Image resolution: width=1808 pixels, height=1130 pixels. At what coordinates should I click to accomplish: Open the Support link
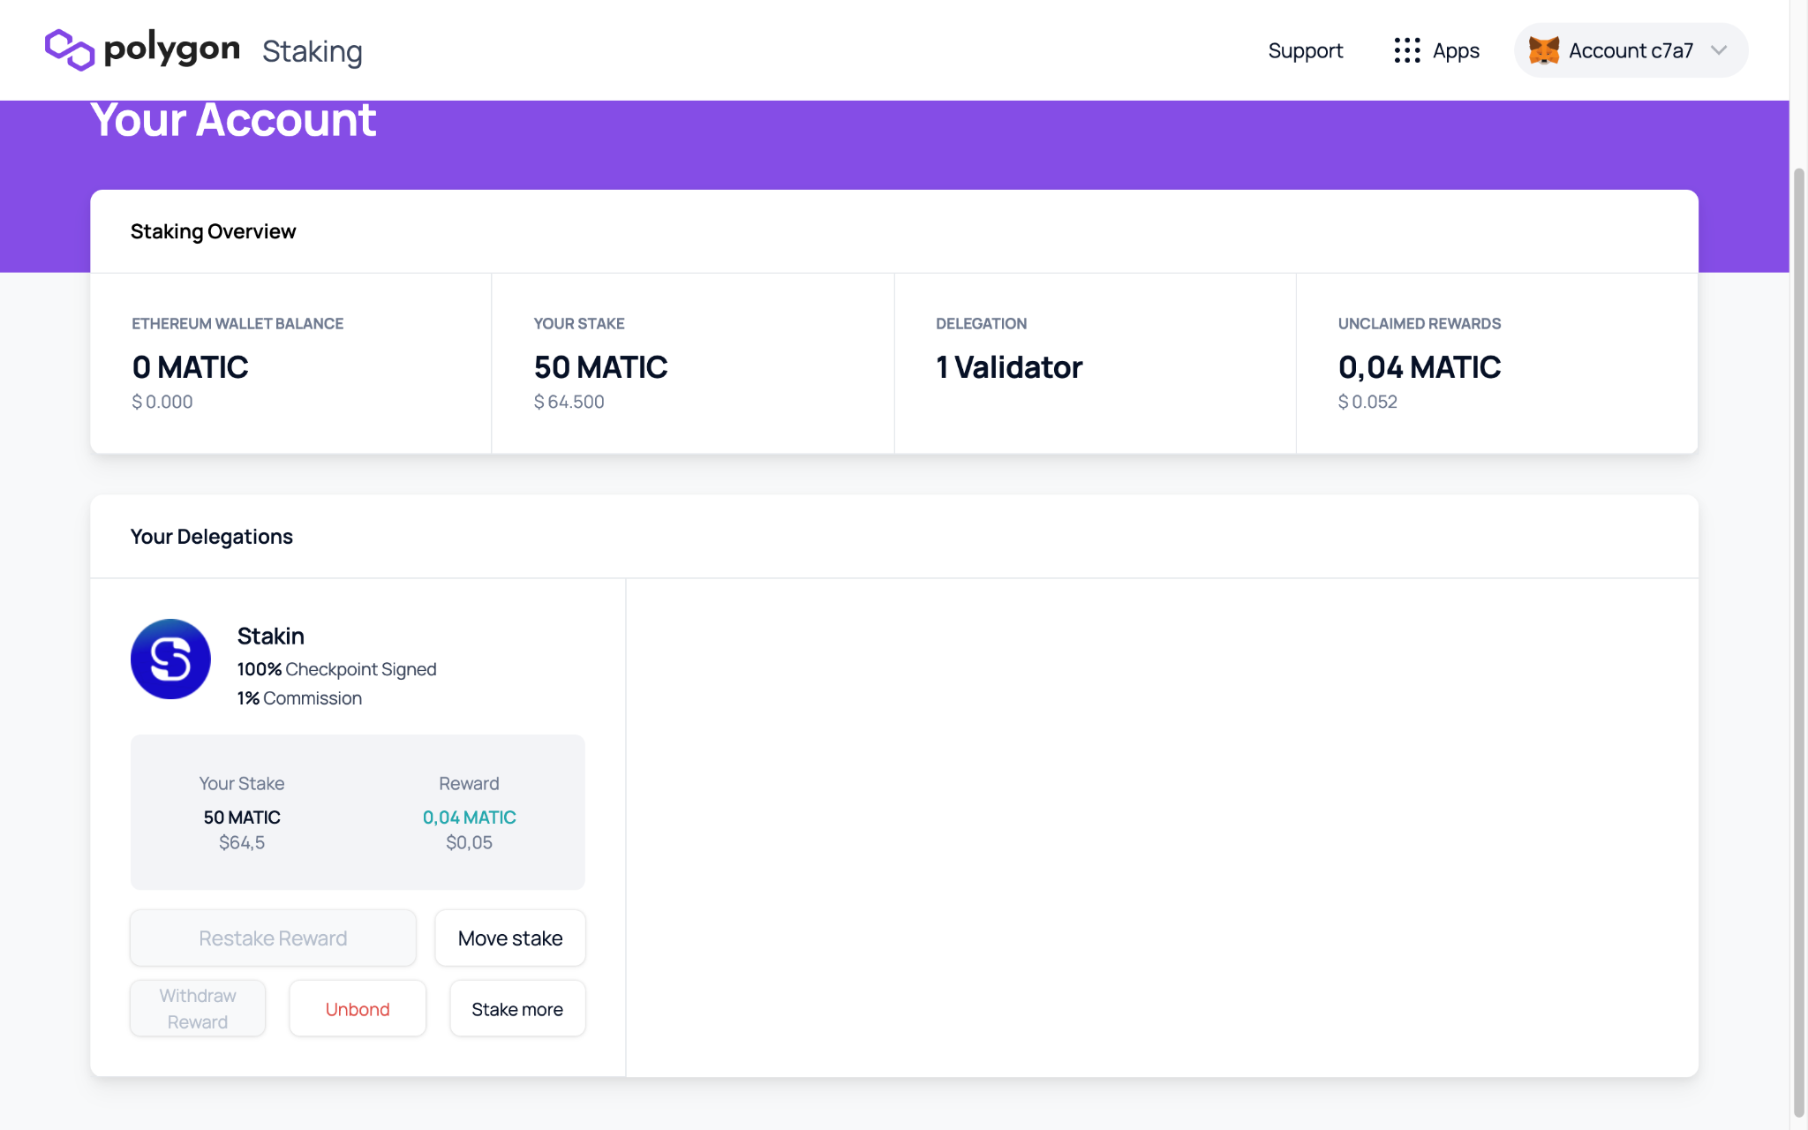[1305, 50]
